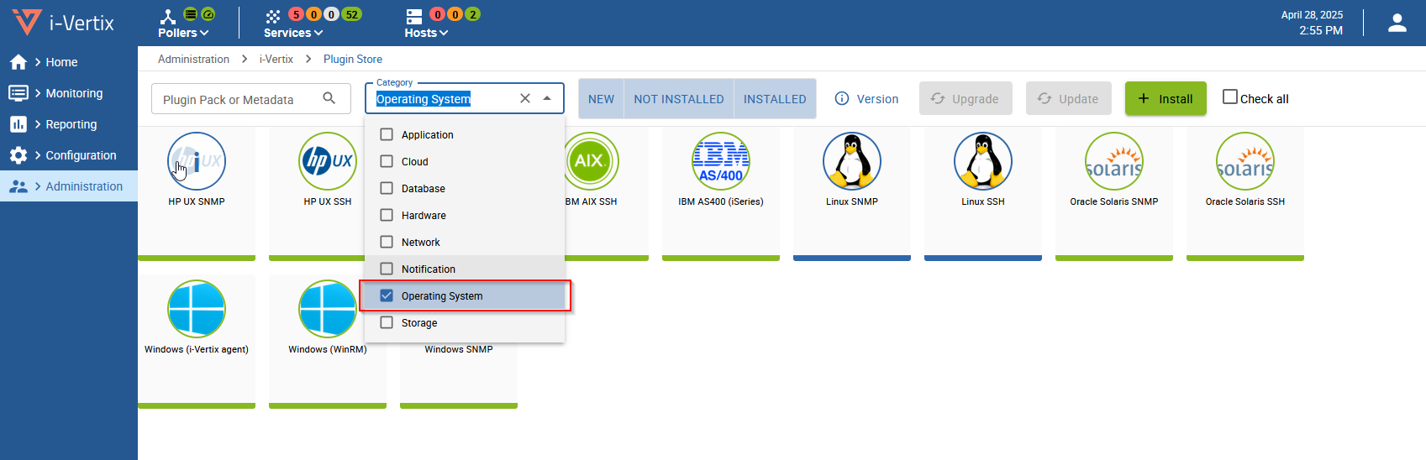This screenshot has width=1426, height=460.
Task: Select the Linux SNMP penguin icon
Action: [852, 161]
